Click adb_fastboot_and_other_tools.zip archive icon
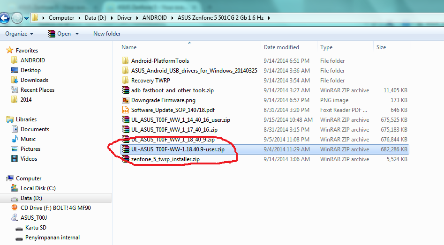This screenshot has width=444, height=245. point(126,90)
